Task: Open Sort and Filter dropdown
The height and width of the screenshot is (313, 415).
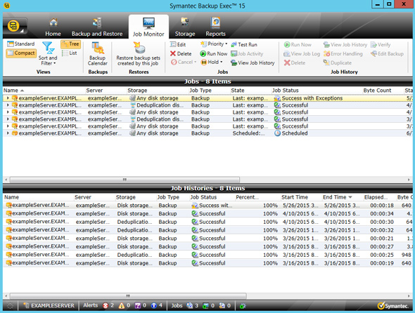Action: (x=48, y=53)
